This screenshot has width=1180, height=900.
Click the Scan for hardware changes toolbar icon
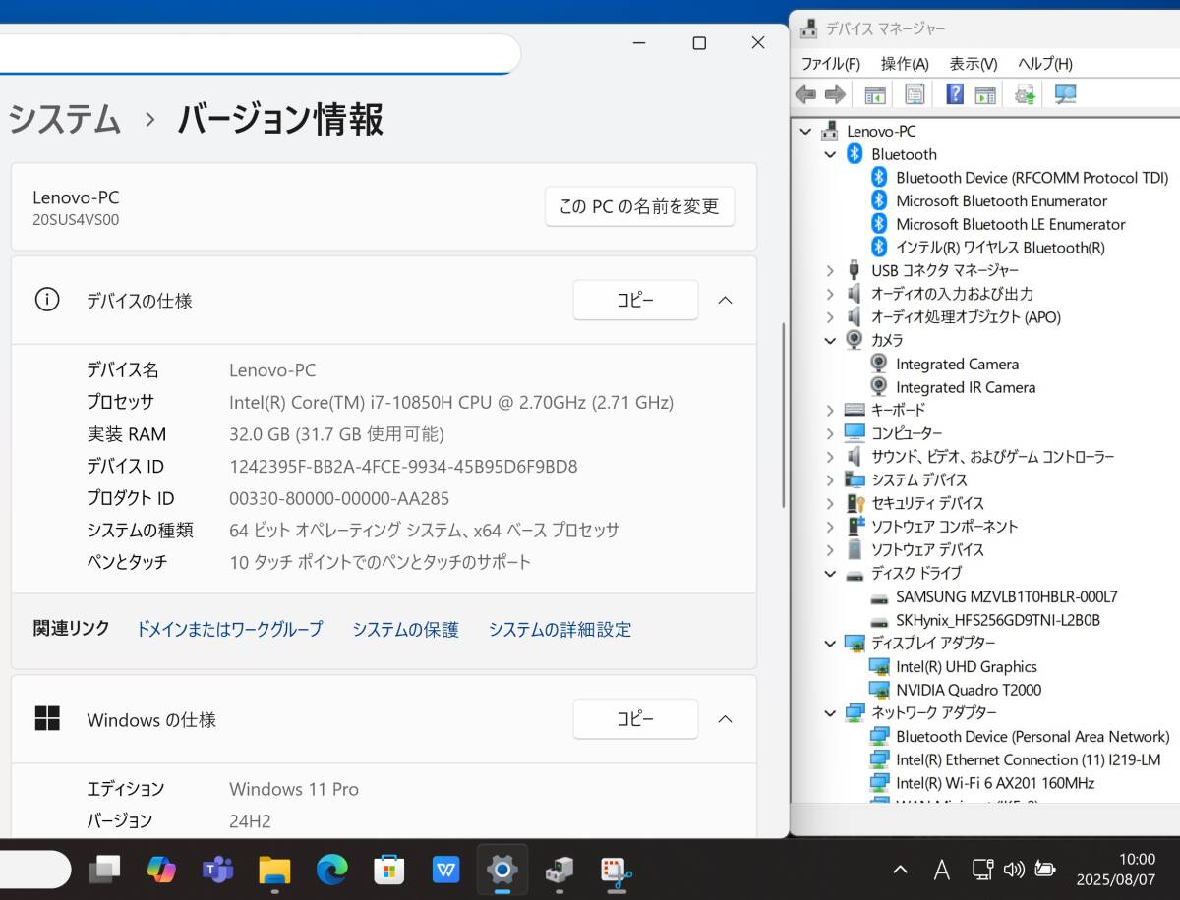click(x=1066, y=94)
